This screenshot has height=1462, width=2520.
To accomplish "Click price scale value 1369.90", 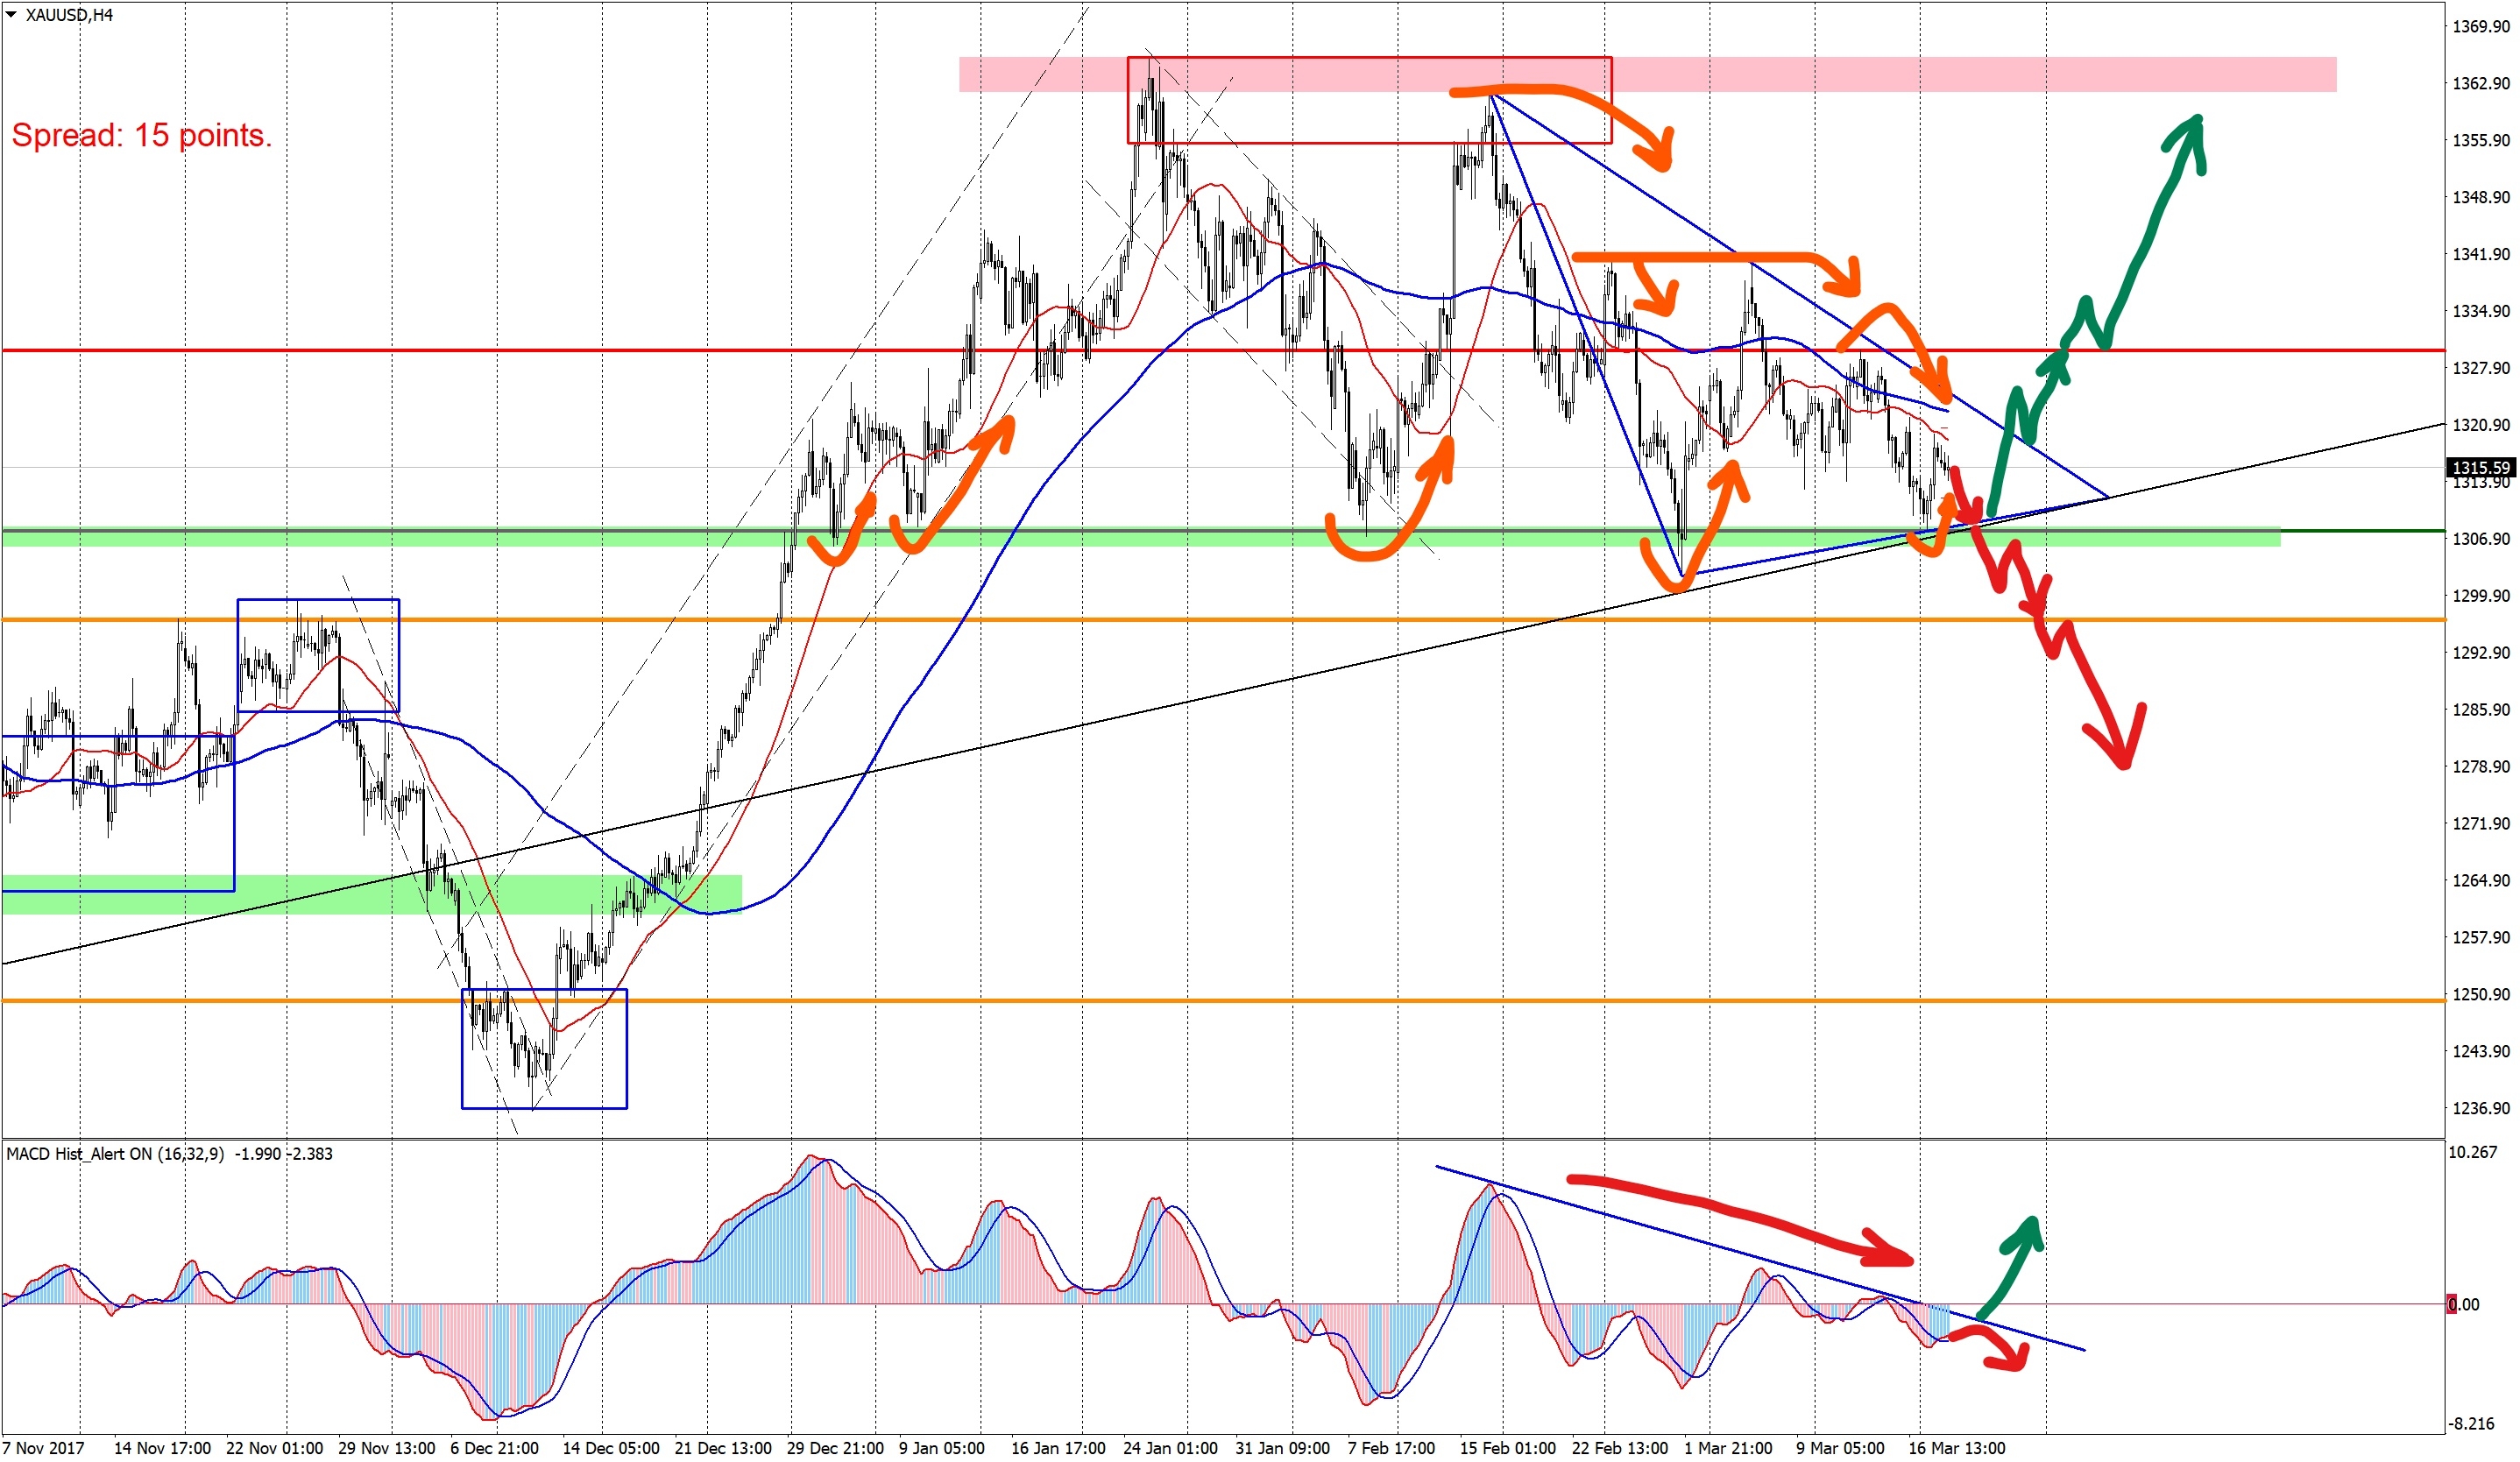I will pos(2481,26).
